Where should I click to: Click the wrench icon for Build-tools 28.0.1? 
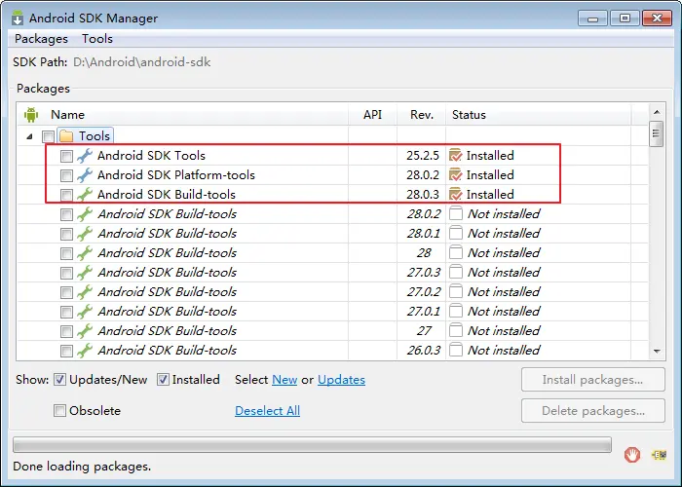[x=85, y=234]
